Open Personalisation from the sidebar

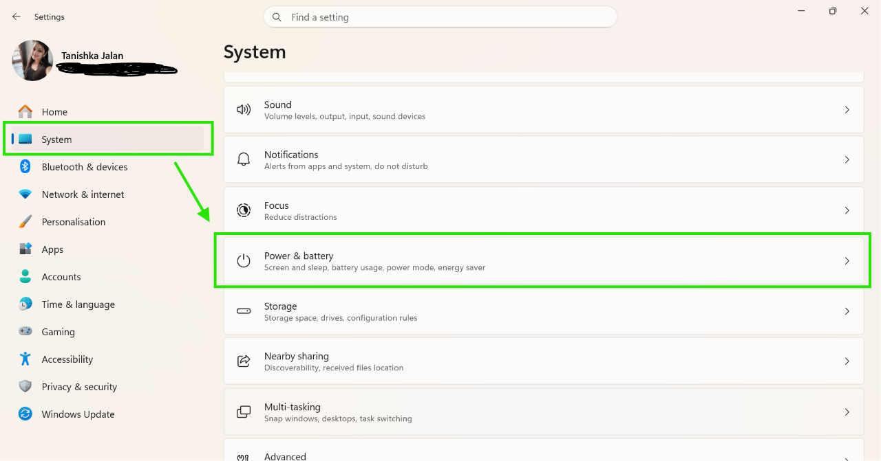[x=108, y=222]
